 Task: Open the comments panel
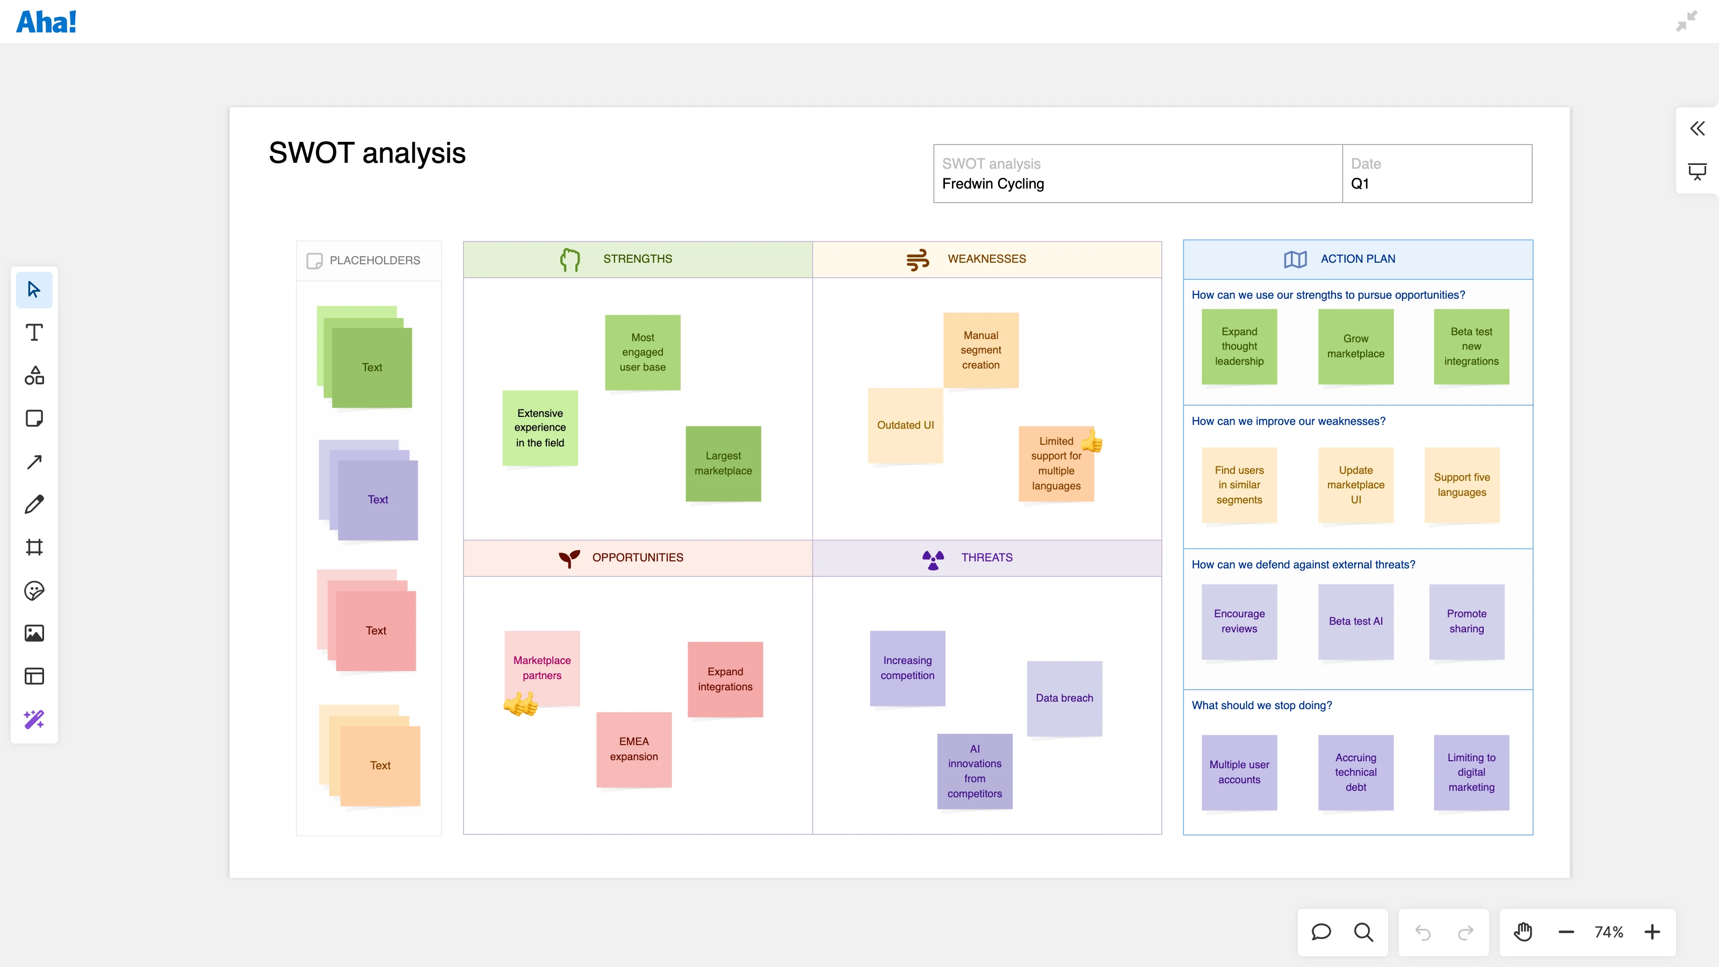click(x=1320, y=932)
